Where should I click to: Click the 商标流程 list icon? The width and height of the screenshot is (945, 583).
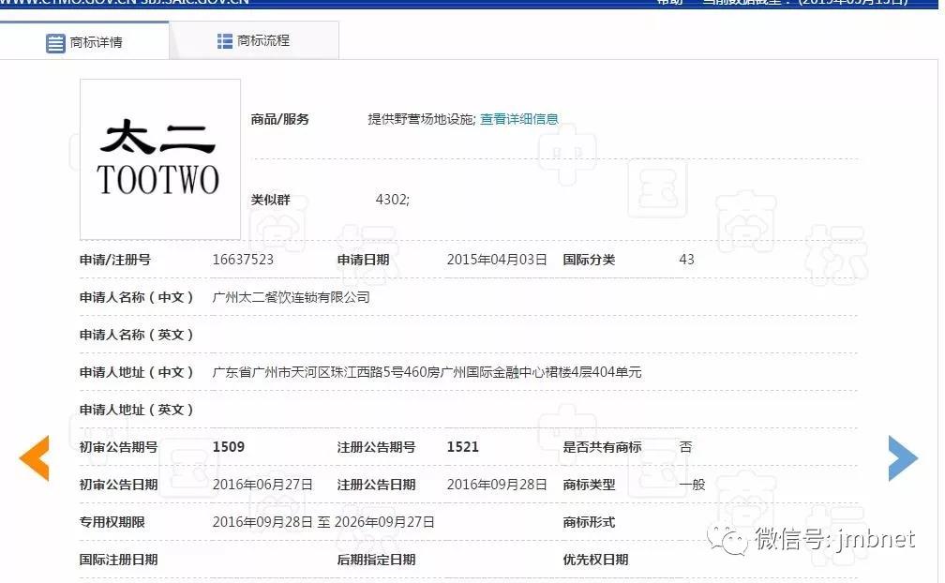[225, 41]
